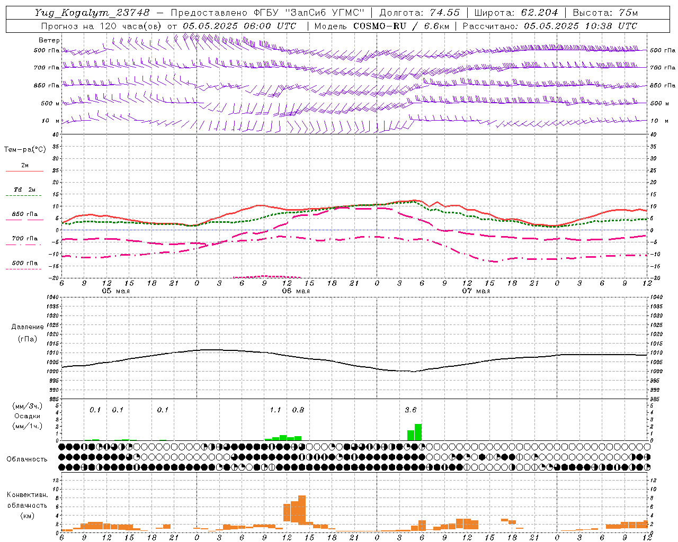The width and height of the screenshot is (678, 542).
Task: Select the 3.6 precipitation total value
Action: 411,410
